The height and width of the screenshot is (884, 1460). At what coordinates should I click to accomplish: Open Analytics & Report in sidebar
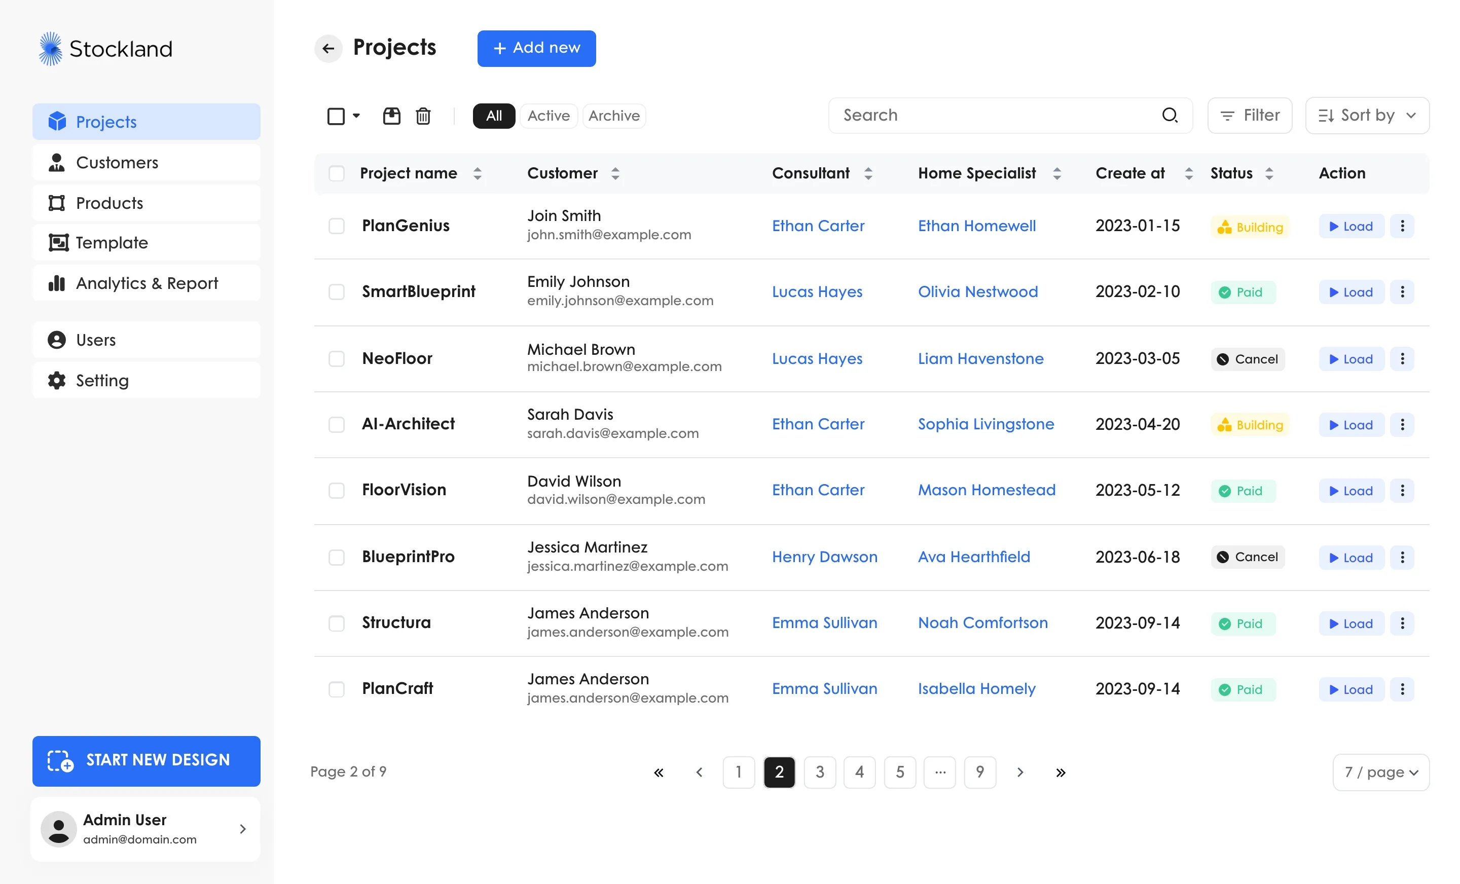[x=147, y=283]
